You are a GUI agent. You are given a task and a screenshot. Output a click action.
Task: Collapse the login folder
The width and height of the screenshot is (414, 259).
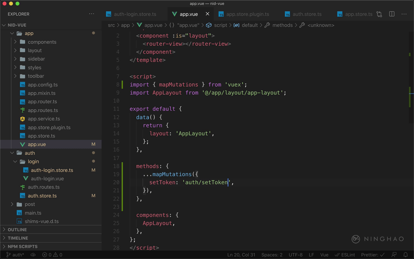pos(33,162)
